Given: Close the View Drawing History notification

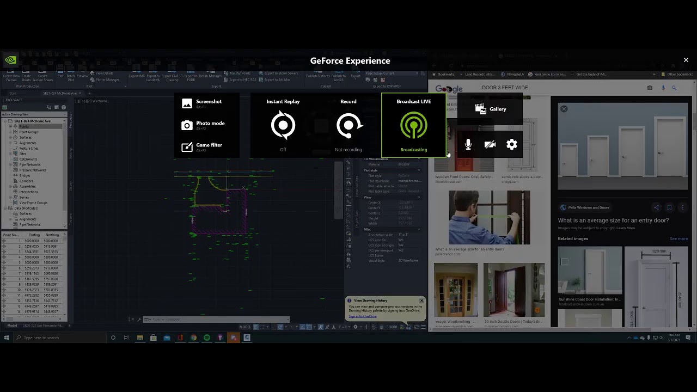Looking at the screenshot, I should [421, 301].
